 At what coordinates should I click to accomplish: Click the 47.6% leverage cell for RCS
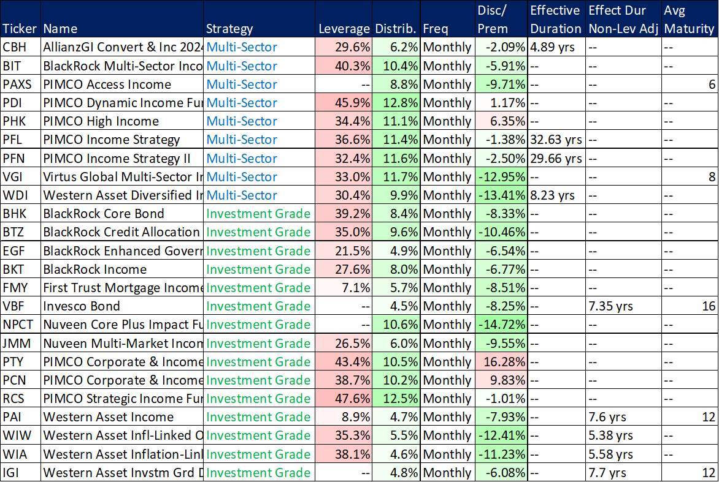(344, 399)
